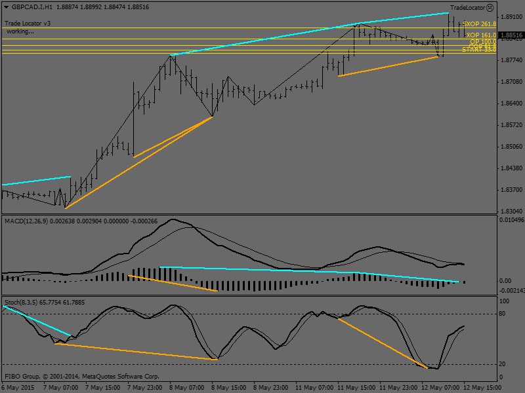Click the TradeLocator sad face icon

click(x=490, y=7)
